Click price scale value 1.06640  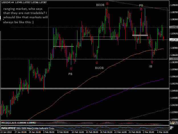click(174, 55)
